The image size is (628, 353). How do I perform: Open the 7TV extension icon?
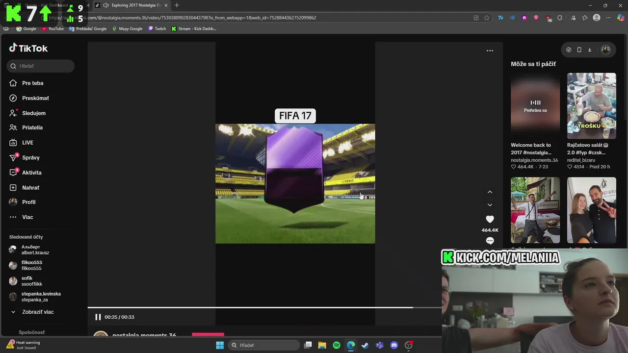tap(500, 18)
